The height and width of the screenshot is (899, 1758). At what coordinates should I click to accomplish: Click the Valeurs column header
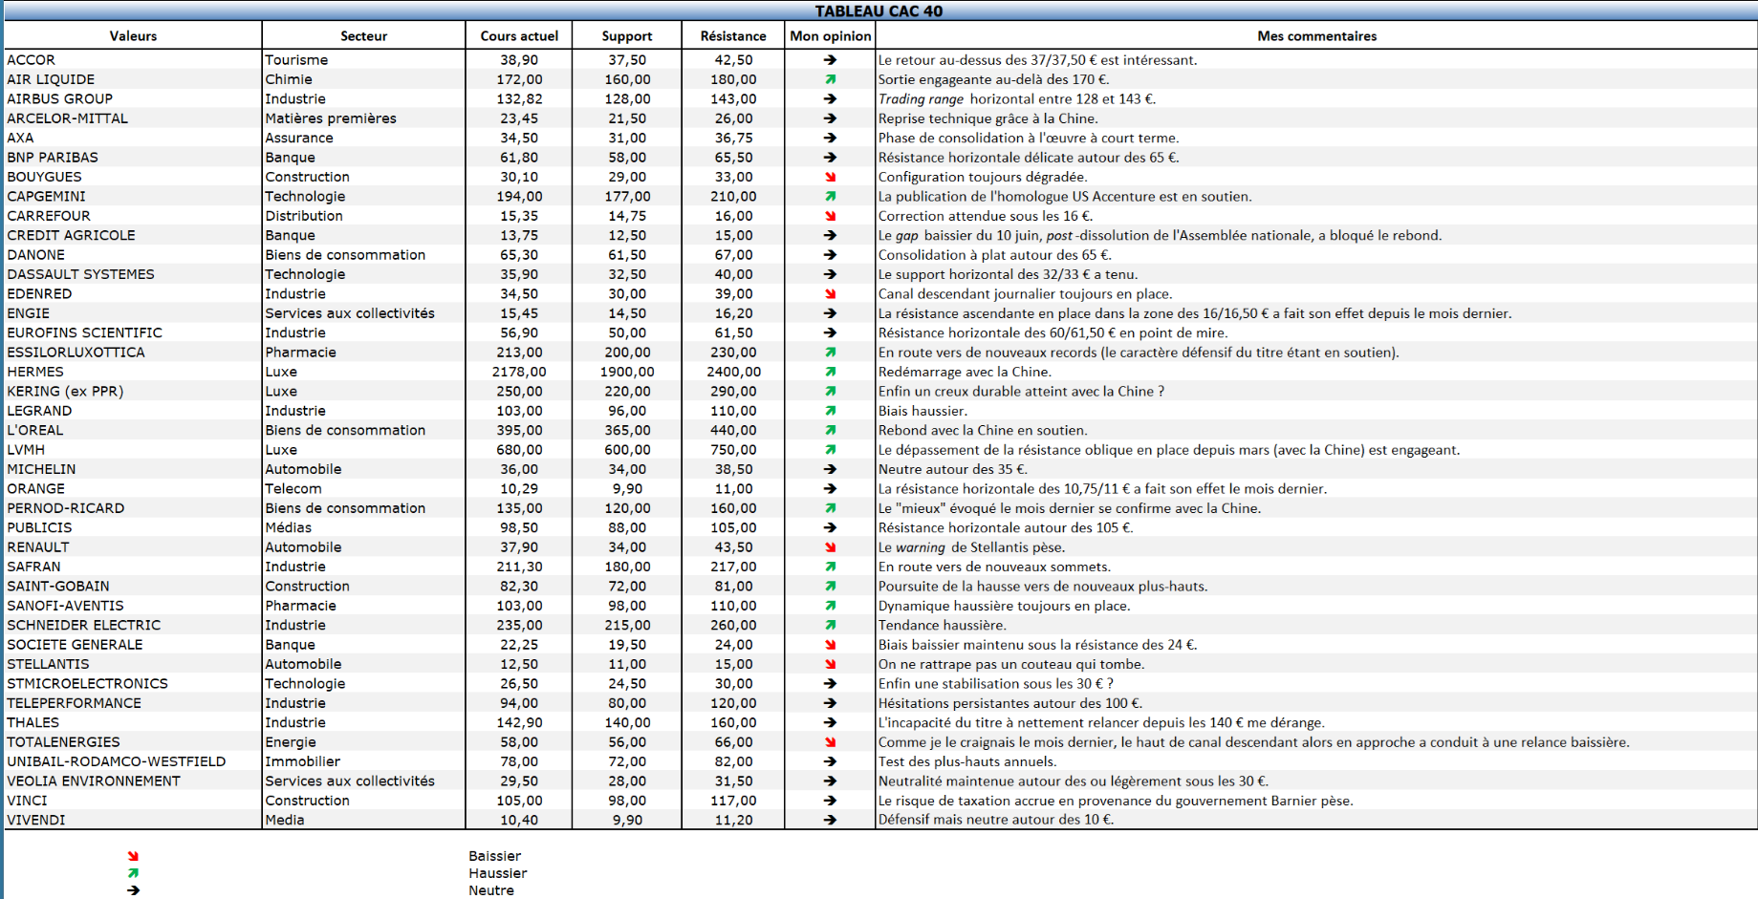[x=133, y=36]
